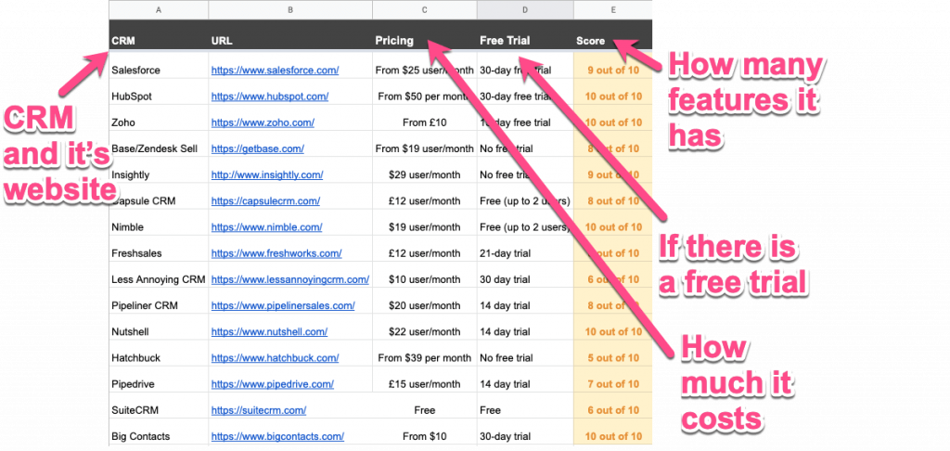Select column A header

[159, 9]
